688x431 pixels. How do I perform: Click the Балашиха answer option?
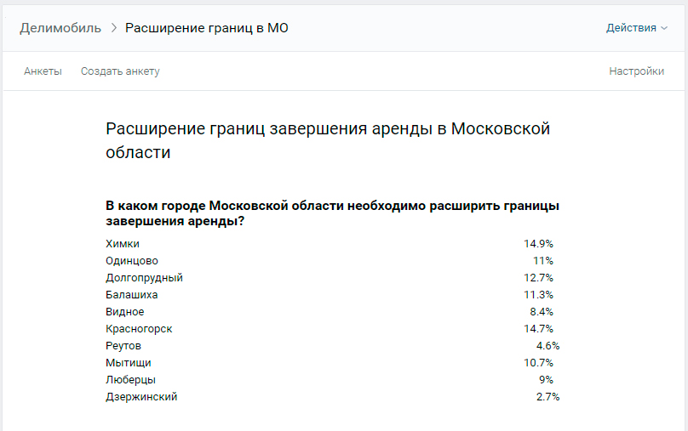coord(132,295)
